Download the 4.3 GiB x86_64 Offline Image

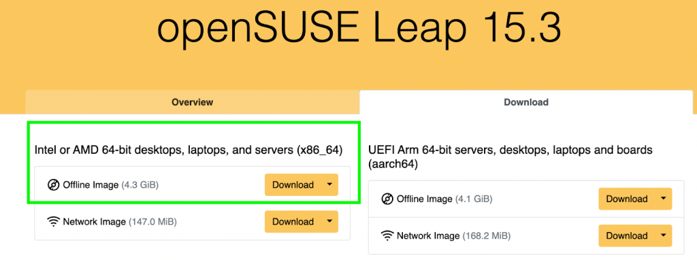pyautogui.click(x=293, y=185)
